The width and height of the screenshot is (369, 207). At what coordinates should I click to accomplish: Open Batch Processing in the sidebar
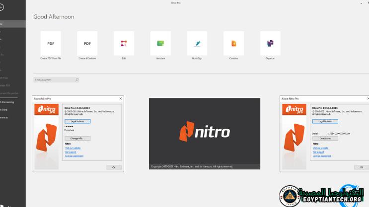pos(7,102)
